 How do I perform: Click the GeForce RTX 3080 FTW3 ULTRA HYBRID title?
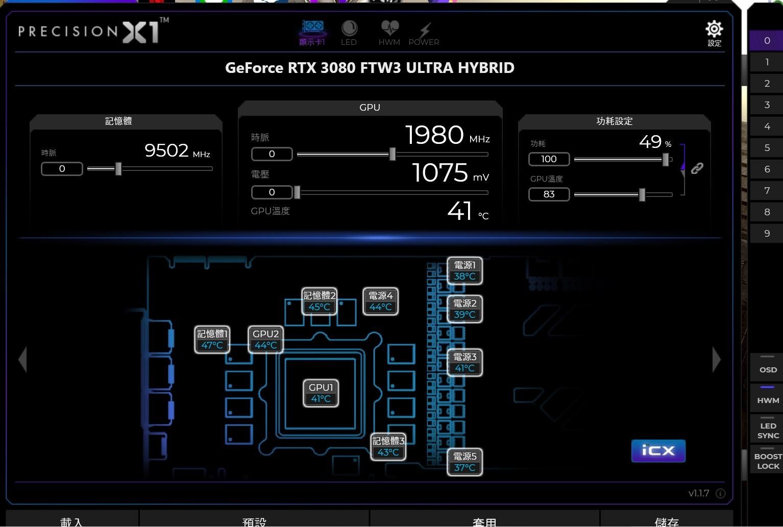pos(370,68)
